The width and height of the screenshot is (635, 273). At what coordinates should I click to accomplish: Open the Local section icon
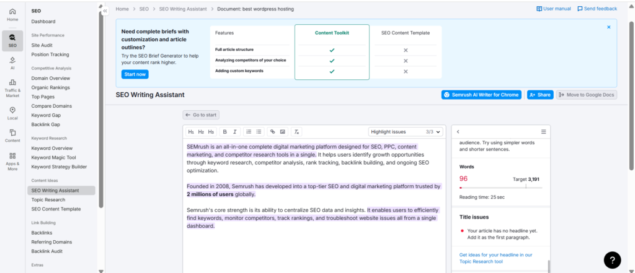click(x=12, y=114)
